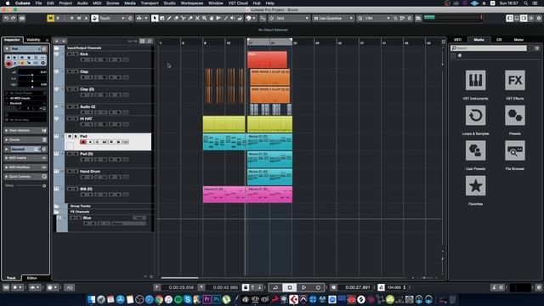Click the Redo arrow in toolbar

14,18
